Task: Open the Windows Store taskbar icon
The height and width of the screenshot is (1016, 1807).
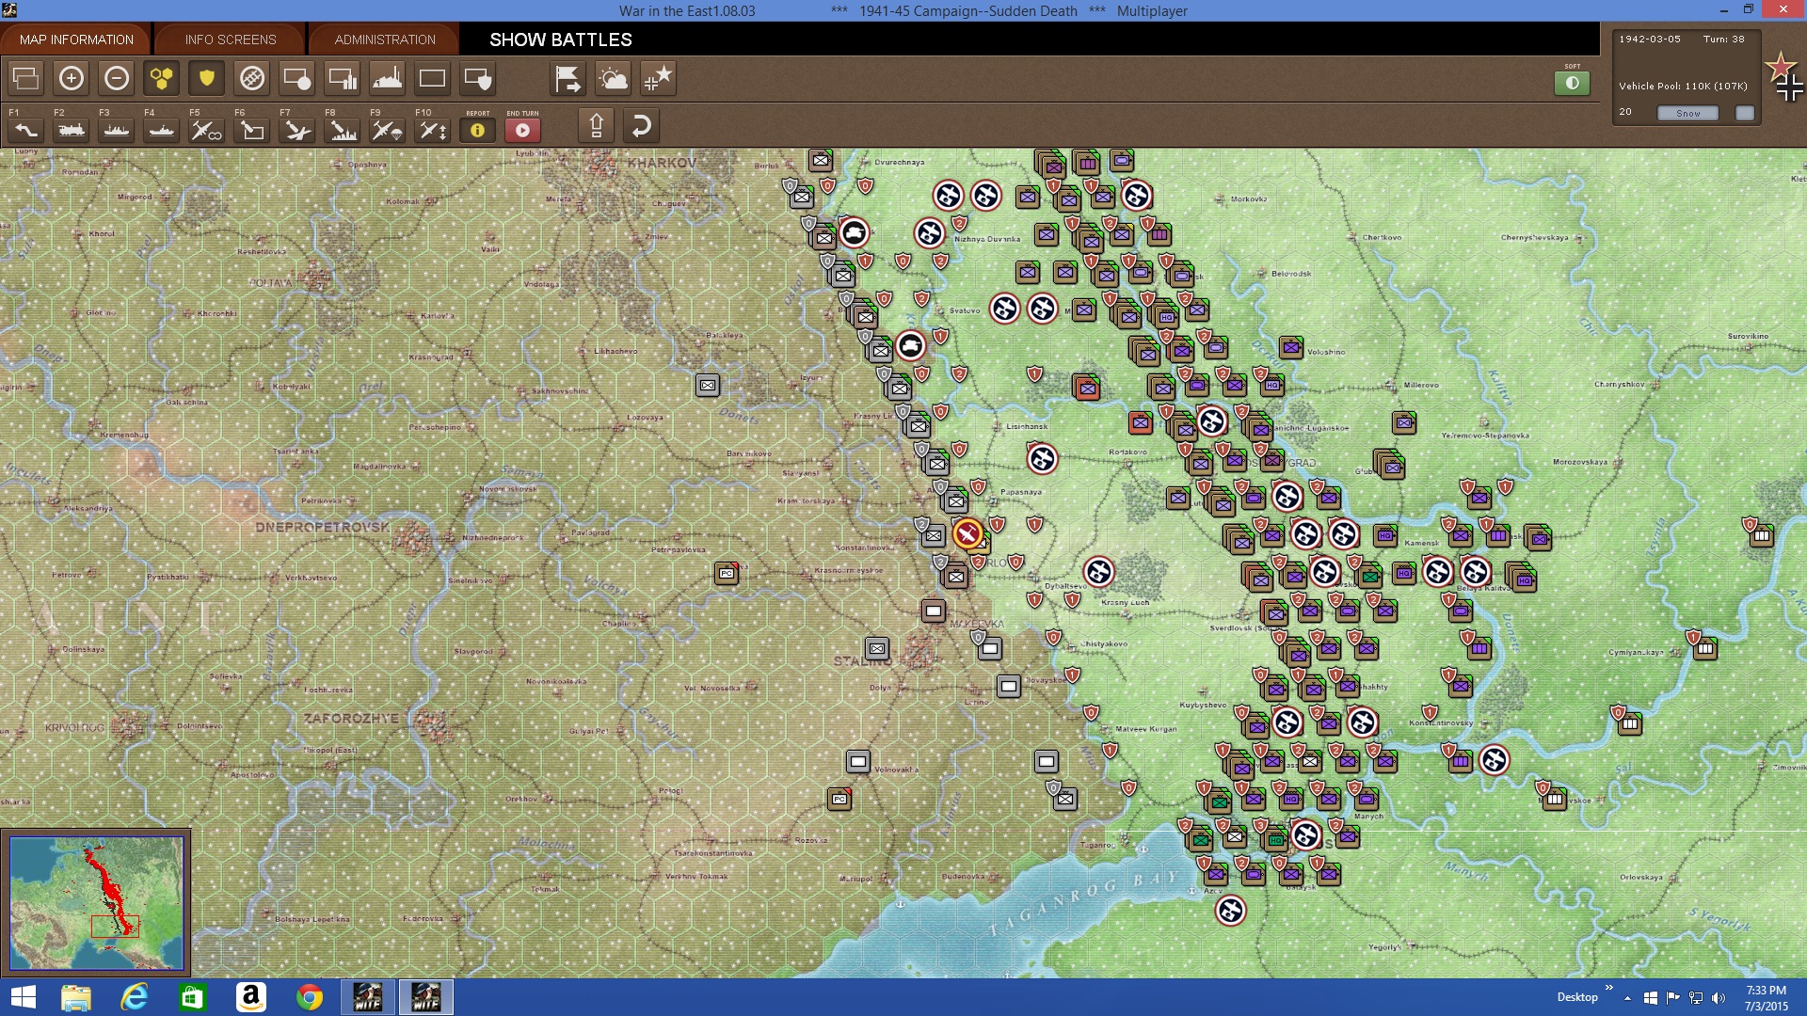Action: point(193,997)
